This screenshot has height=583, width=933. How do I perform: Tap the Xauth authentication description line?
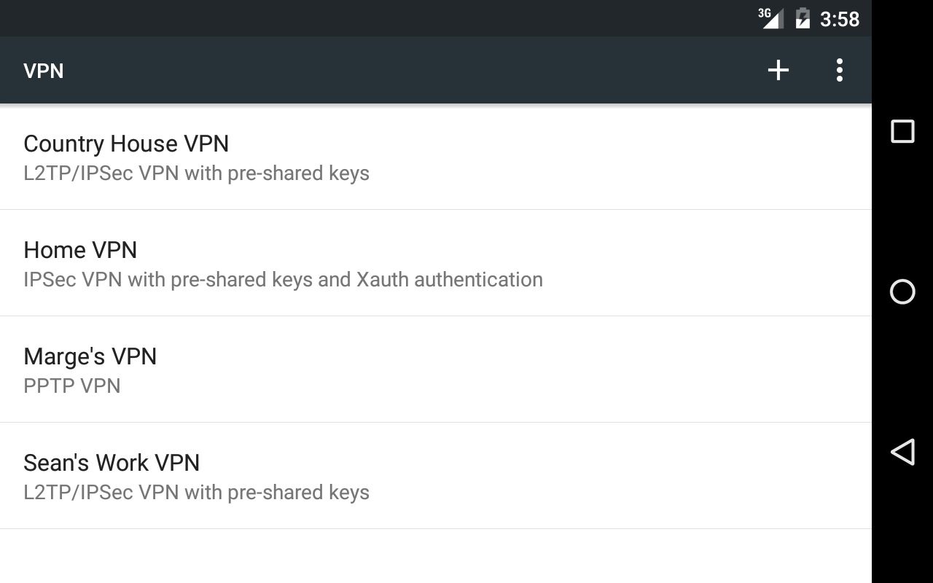click(x=283, y=280)
